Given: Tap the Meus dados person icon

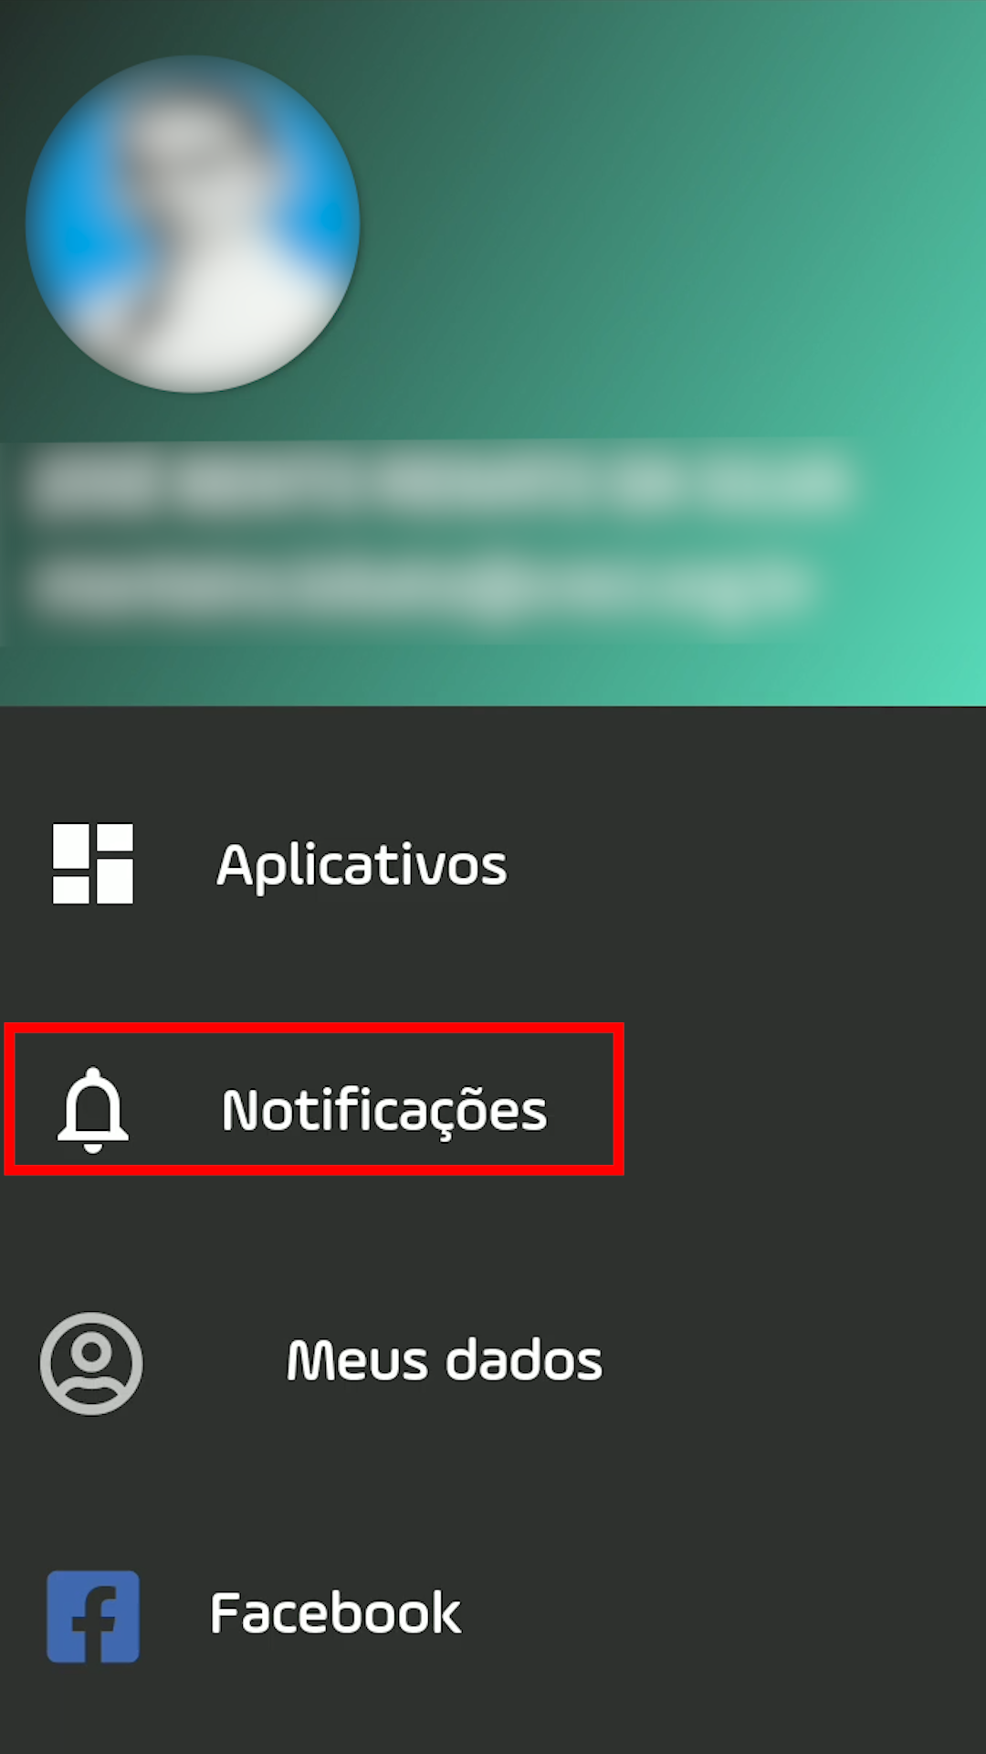Looking at the screenshot, I should [91, 1363].
